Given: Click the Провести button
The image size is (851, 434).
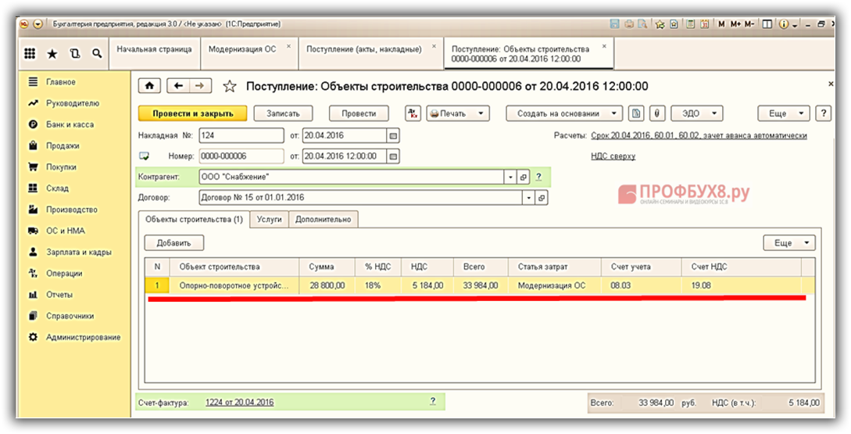Looking at the screenshot, I should click(359, 113).
